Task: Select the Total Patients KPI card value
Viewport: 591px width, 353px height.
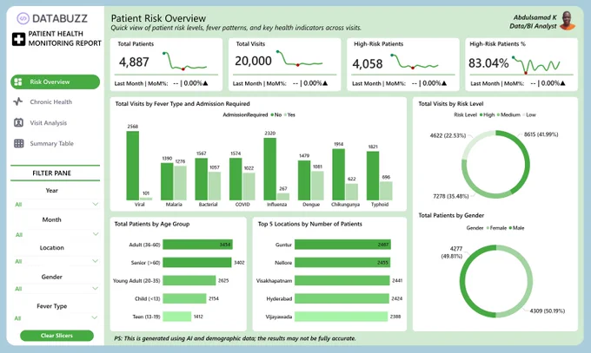Action: point(134,62)
